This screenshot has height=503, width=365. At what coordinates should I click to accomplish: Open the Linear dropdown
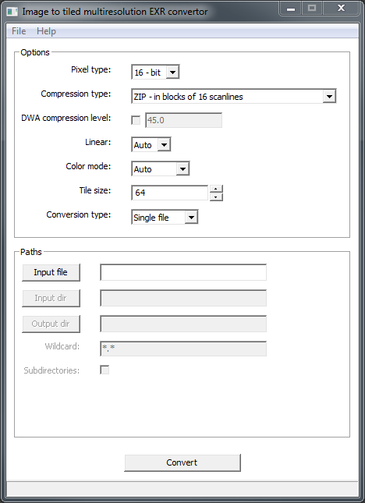pos(151,145)
